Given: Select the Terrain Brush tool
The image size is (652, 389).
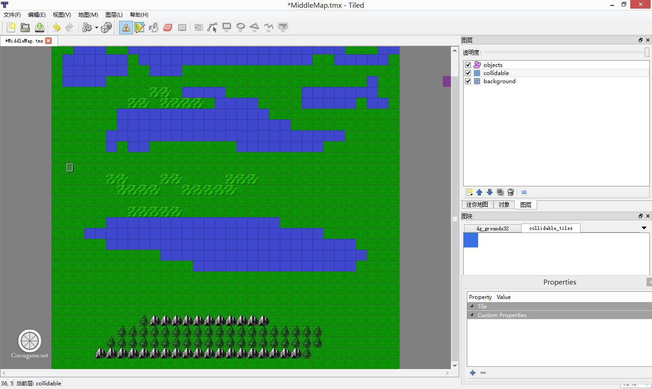Looking at the screenshot, I should click(139, 28).
